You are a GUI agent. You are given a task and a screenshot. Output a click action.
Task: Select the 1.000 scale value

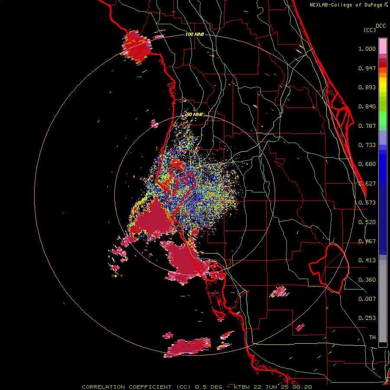pyautogui.click(x=367, y=49)
